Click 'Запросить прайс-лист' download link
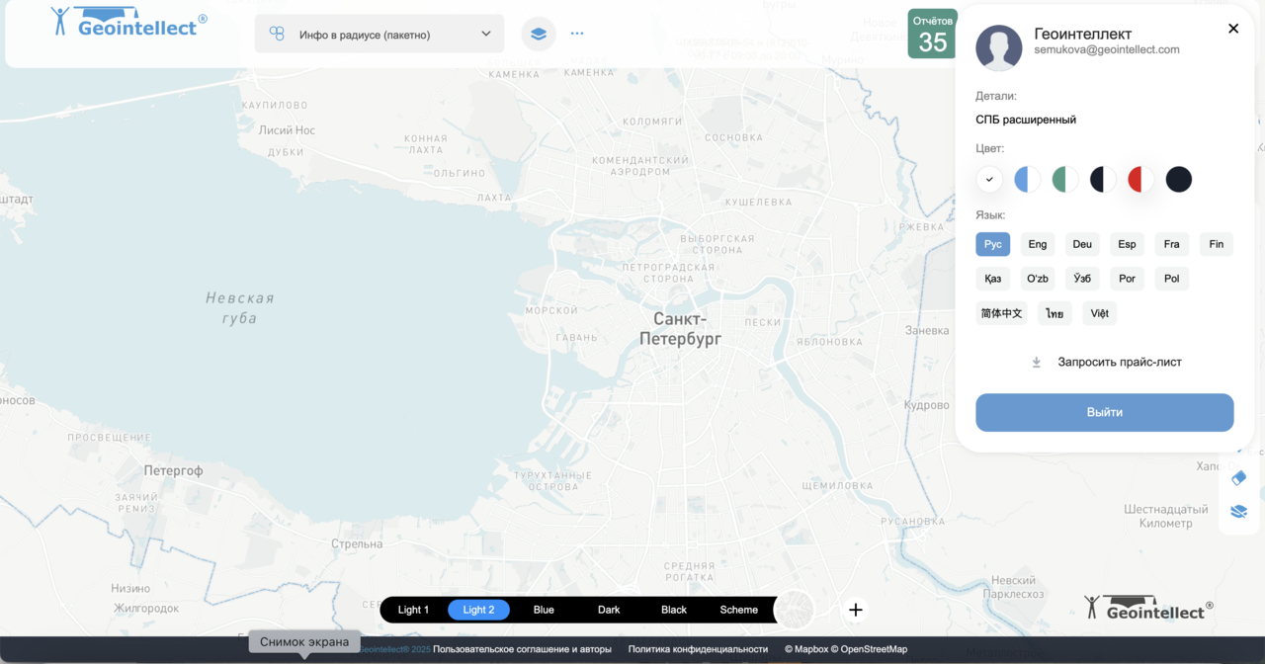The width and height of the screenshot is (1265, 664). pos(1119,362)
